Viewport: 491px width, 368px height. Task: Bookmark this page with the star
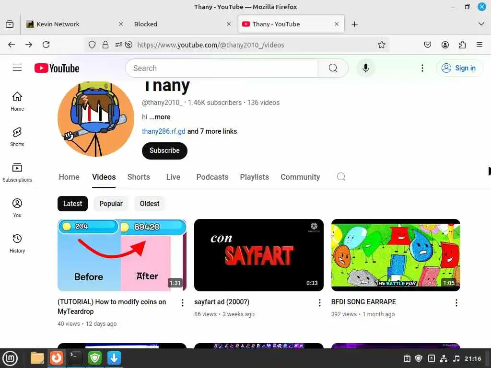point(381,45)
